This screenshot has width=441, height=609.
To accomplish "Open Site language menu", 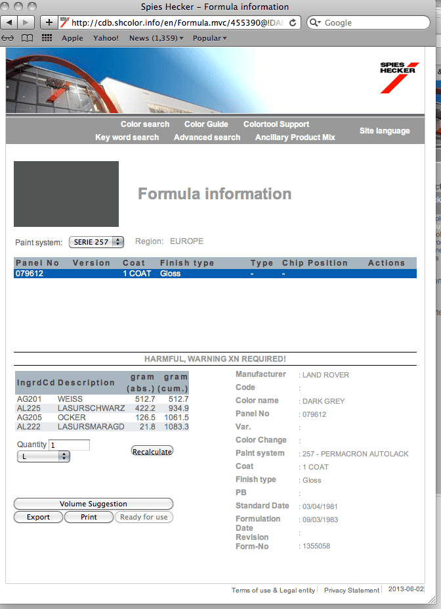I will pyautogui.click(x=385, y=131).
